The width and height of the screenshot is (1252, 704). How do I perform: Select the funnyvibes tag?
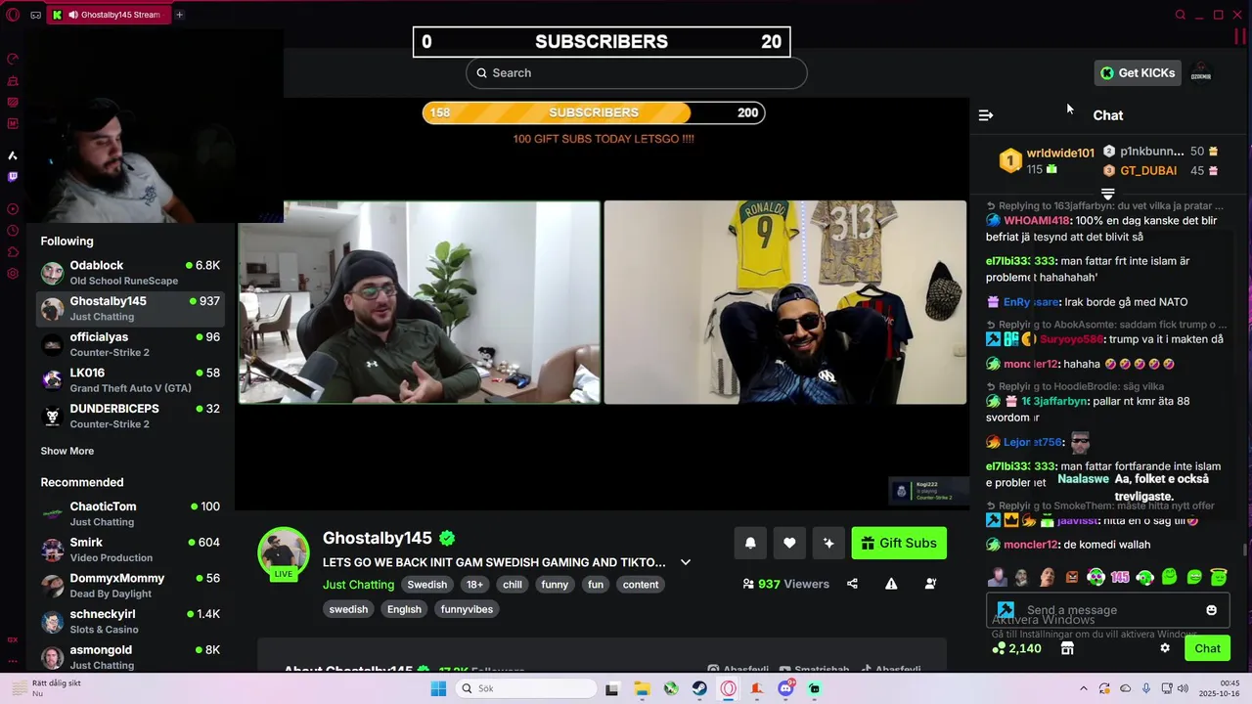click(468, 609)
